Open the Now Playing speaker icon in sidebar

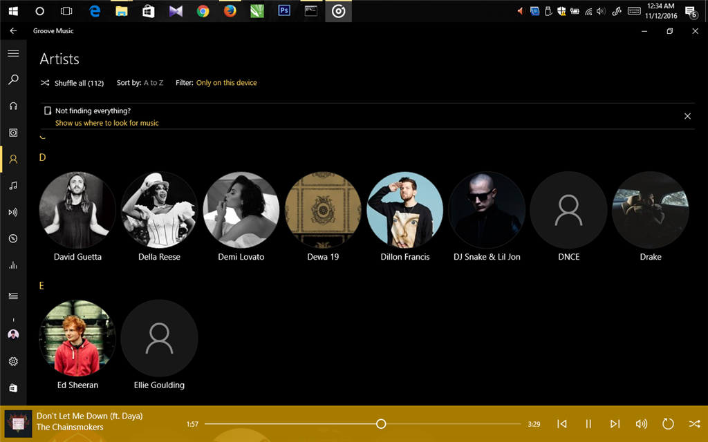[13, 212]
